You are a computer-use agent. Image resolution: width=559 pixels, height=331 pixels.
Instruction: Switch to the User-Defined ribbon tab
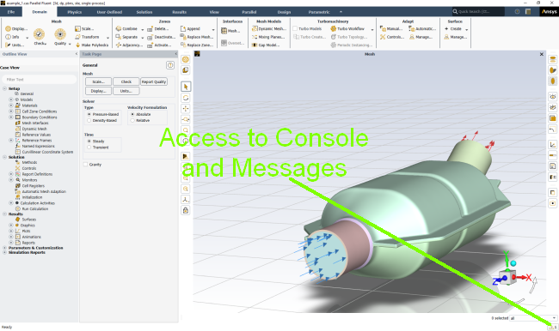point(109,12)
